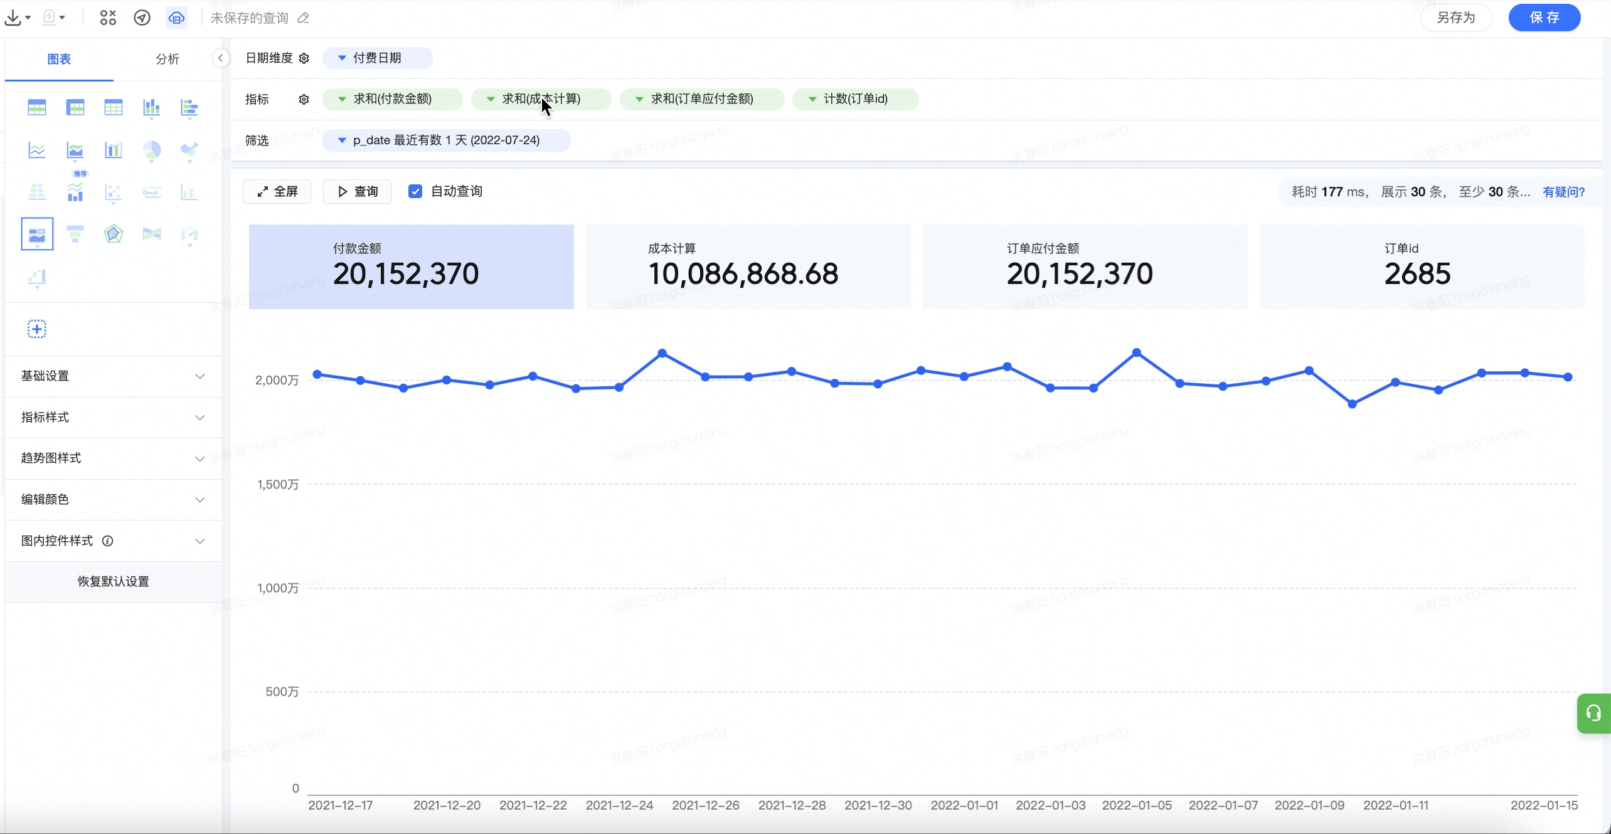Open the download icon in top toolbar

click(13, 18)
